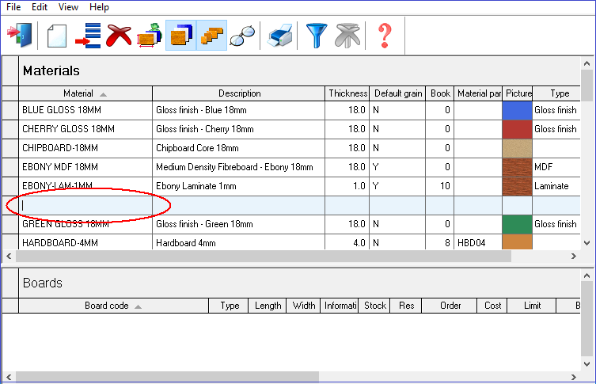596x384 pixels.
Task: Click the blue picture swatch for BLUE GLOSS
Action: pos(517,110)
